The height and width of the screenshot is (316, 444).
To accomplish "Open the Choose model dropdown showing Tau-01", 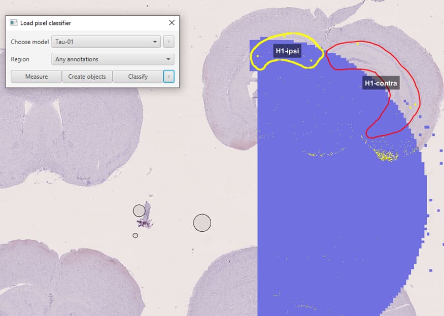I will 105,42.
